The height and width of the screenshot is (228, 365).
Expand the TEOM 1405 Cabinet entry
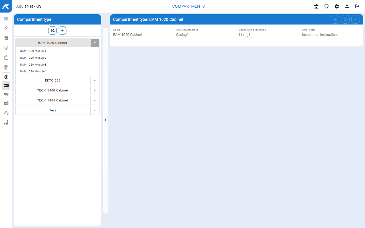[x=95, y=100]
